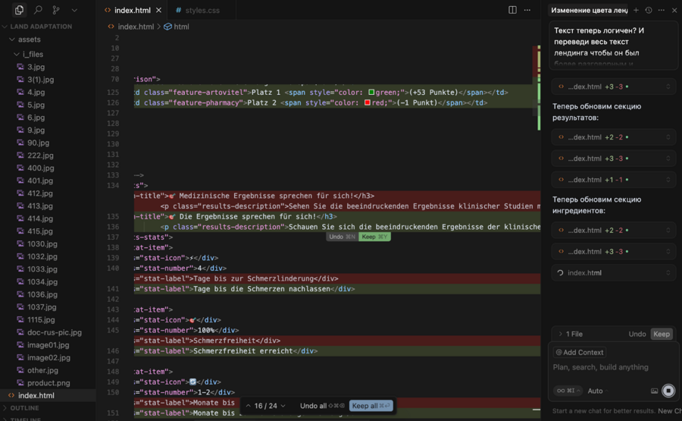The image size is (682, 421).
Task: Open the Source Control icon
Action: [56, 10]
